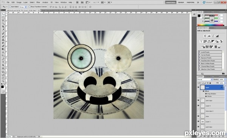Show more workspaces with double-arrow button
Image resolution: width=227 pixels, height=138 pixels.
pyautogui.click(x=198, y=2)
